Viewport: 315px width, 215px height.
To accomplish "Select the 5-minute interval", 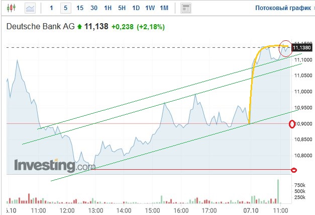I will coord(66,8).
